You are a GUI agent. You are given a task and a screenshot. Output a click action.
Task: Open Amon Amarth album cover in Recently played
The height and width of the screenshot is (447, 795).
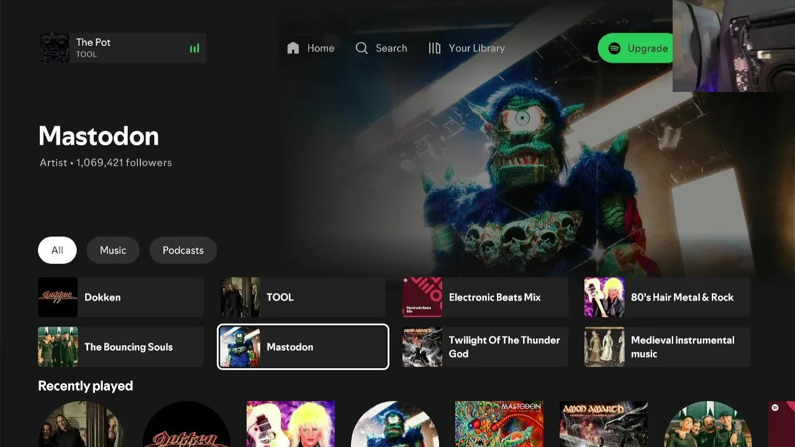click(604, 424)
